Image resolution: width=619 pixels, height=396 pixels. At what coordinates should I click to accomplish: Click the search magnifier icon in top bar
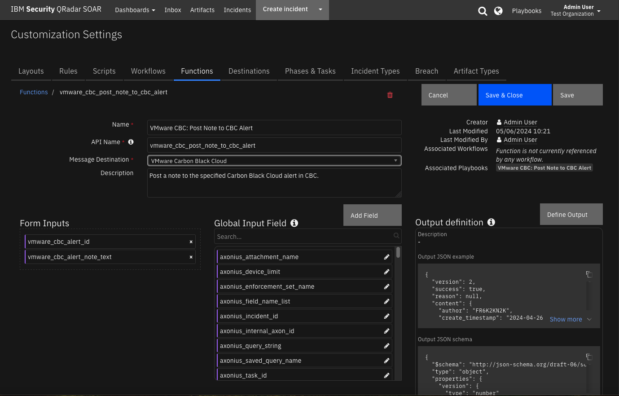coord(483,11)
